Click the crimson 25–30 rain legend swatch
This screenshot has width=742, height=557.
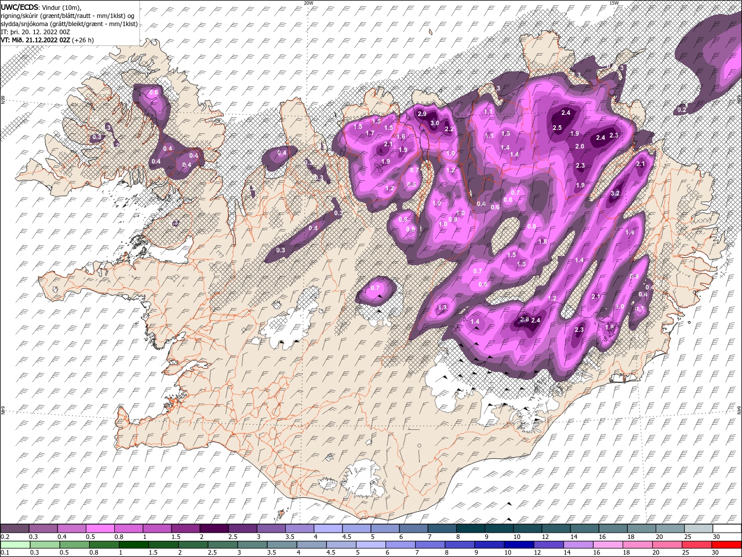697,545
